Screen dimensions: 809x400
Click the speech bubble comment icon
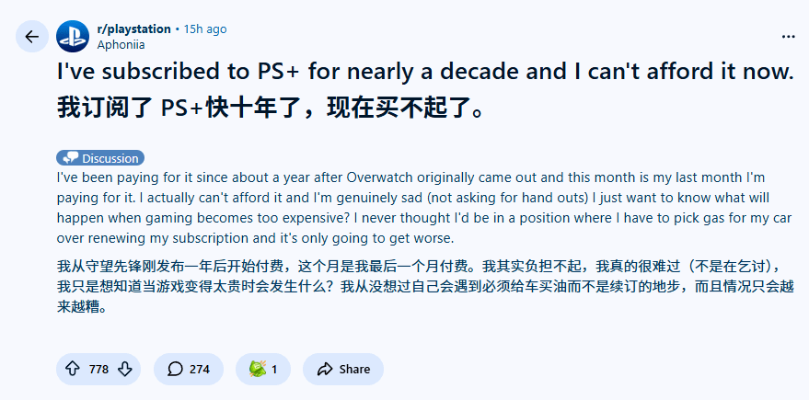[x=175, y=369]
